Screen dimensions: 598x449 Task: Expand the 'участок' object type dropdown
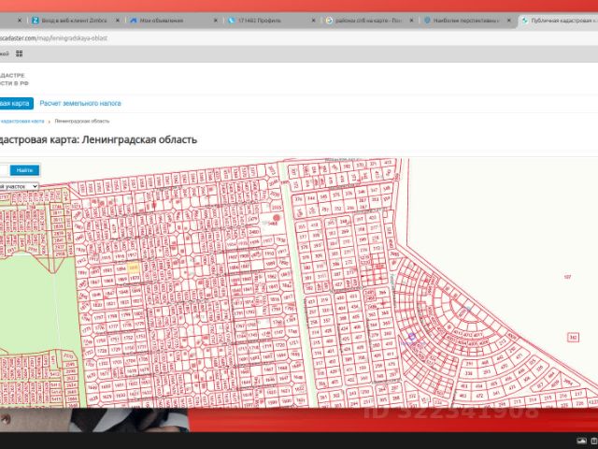pos(19,186)
